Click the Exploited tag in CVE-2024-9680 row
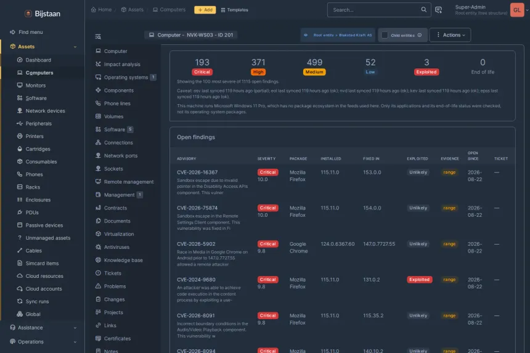The width and height of the screenshot is (530, 353). (419, 280)
